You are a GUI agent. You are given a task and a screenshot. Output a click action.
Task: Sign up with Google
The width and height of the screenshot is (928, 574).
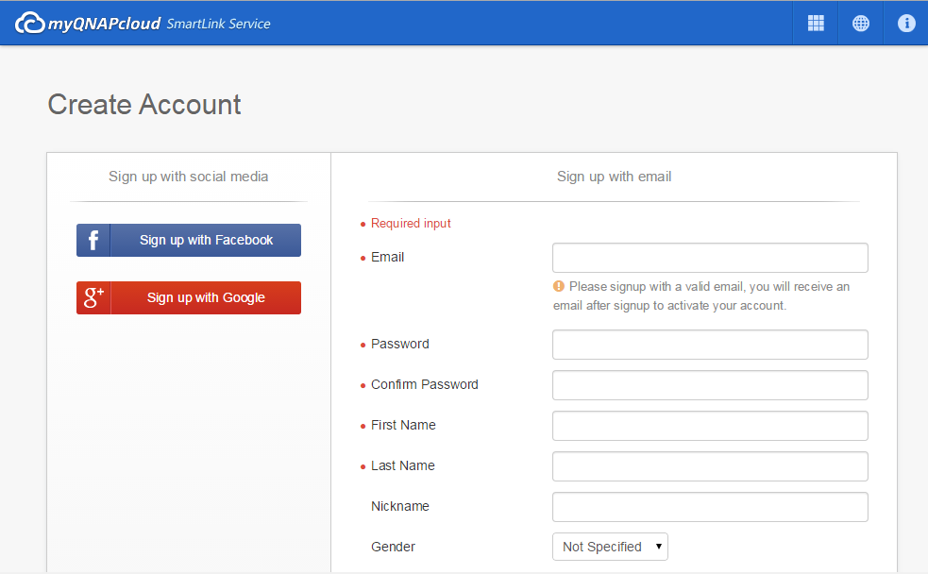click(206, 298)
